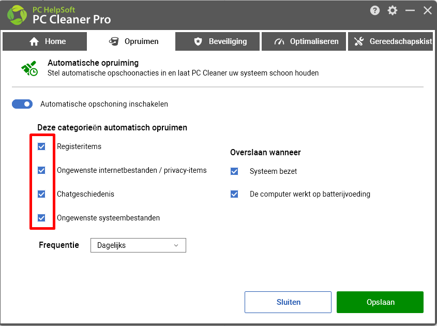Click the house icon on Home tab
437x326 pixels.
click(34, 41)
